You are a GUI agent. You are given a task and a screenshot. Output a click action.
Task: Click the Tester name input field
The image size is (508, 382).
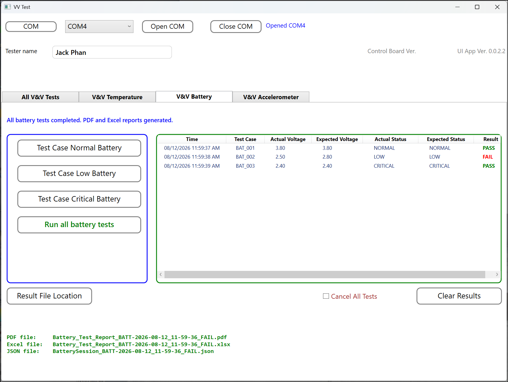[x=112, y=52]
